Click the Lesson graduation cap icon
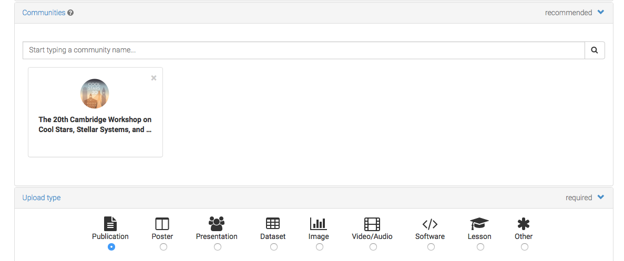Image resolution: width=624 pixels, height=261 pixels. click(x=479, y=224)
